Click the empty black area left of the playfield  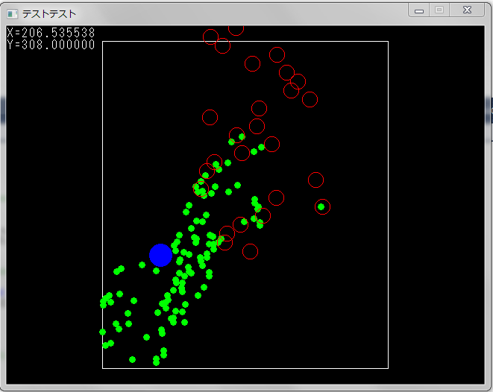(x=52, y=224)
